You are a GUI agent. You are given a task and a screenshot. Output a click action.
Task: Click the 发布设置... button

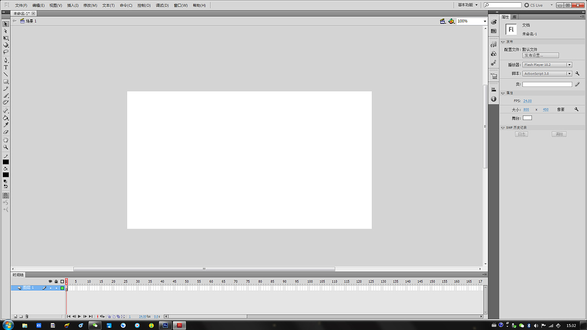pyautogui.click(x=540, y=55)
